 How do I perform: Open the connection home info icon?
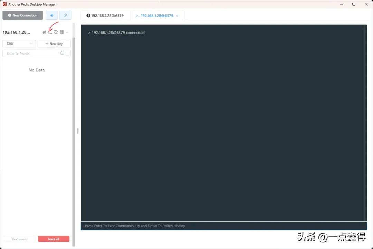pos(44,32)
